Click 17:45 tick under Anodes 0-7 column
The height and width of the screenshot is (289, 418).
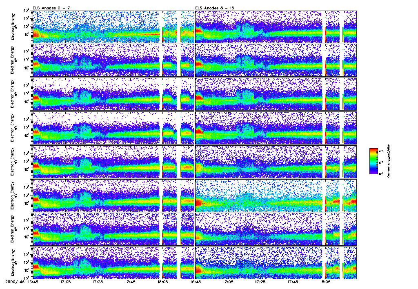tap(129, 282)
